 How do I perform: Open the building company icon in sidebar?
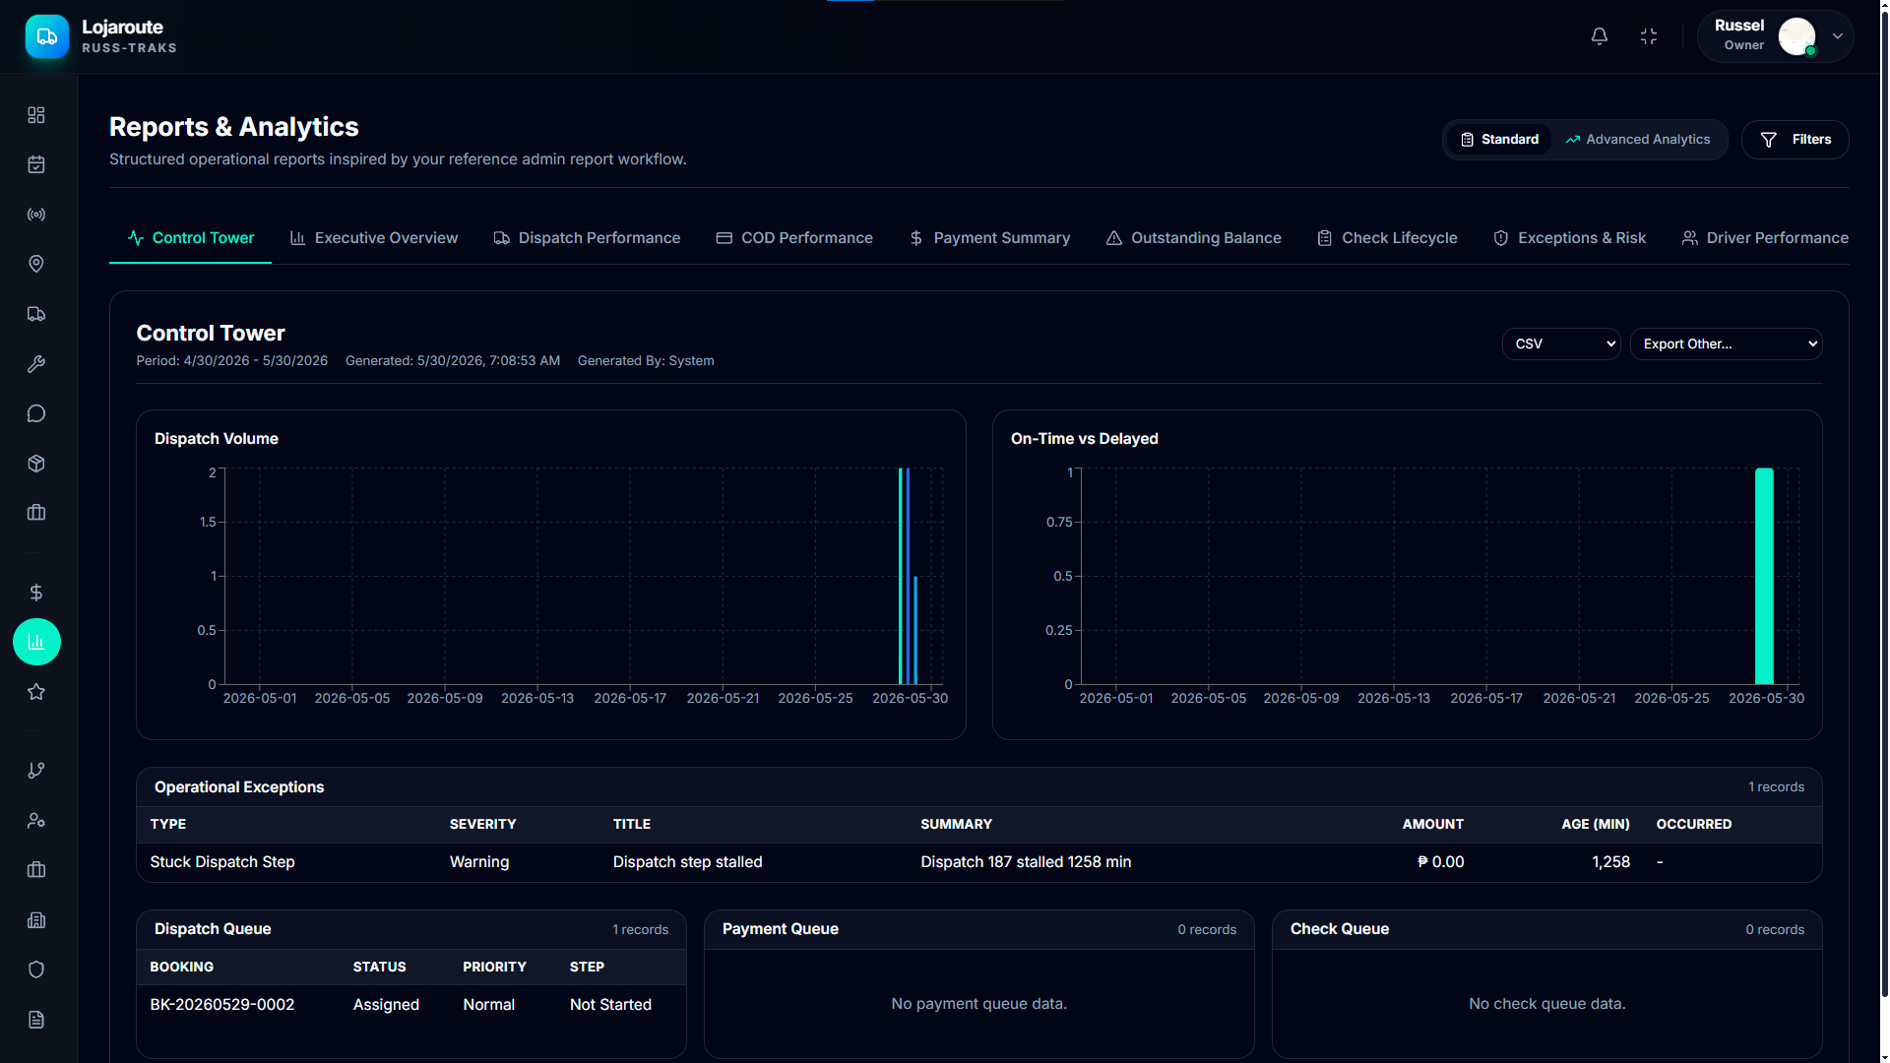[x=36, y=920]
